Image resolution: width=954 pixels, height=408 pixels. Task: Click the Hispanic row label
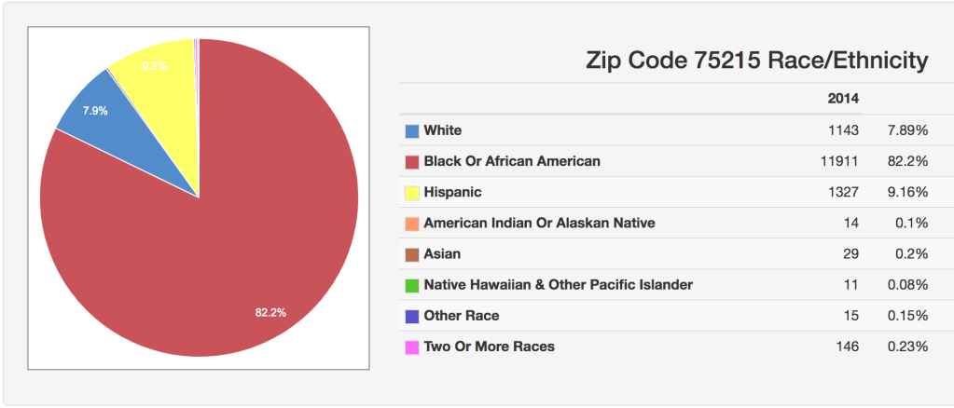(x=452, y=192)
